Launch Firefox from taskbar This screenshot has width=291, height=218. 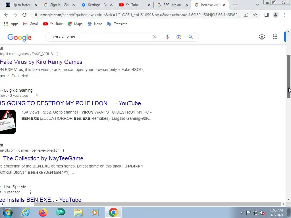pos(43,212)
